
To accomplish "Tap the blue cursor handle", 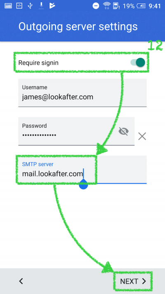I will point(83,184).
